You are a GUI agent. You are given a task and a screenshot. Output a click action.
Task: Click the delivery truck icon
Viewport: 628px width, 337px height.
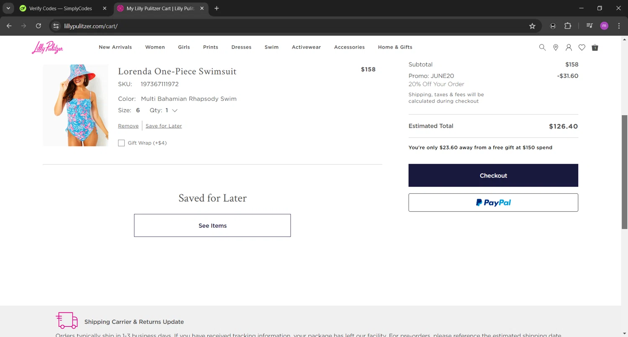click(67, 320)
